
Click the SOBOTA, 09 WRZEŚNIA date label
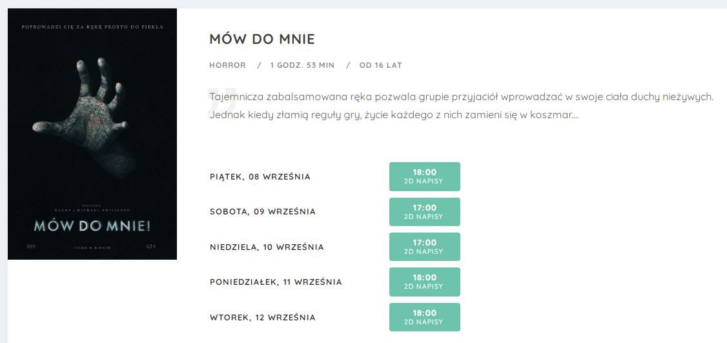262,212
